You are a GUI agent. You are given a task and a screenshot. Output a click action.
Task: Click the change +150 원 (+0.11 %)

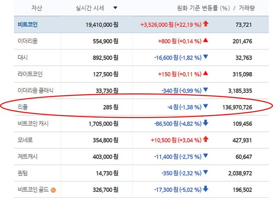[x=180, y=74]
